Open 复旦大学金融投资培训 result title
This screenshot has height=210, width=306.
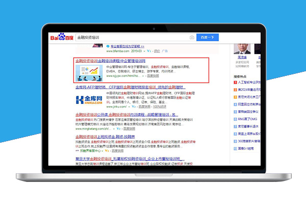[x=130, y=159]
